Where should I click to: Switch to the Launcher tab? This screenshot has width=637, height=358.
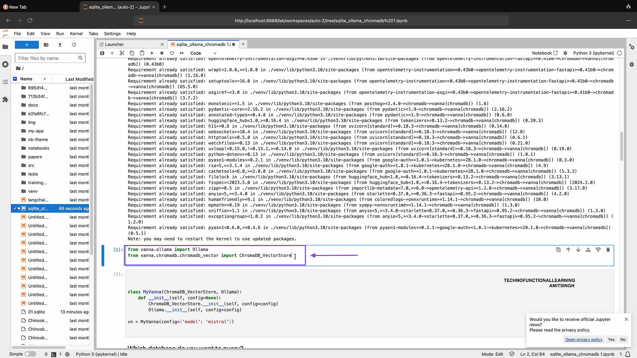tap(114, 45)
